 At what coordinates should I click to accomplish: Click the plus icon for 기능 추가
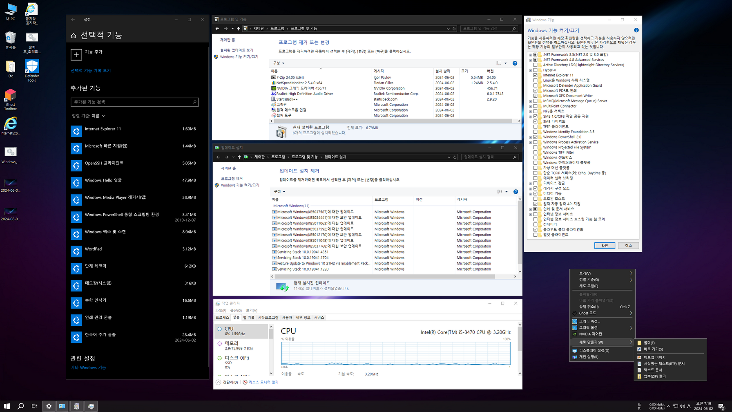(x=76, y=54)
